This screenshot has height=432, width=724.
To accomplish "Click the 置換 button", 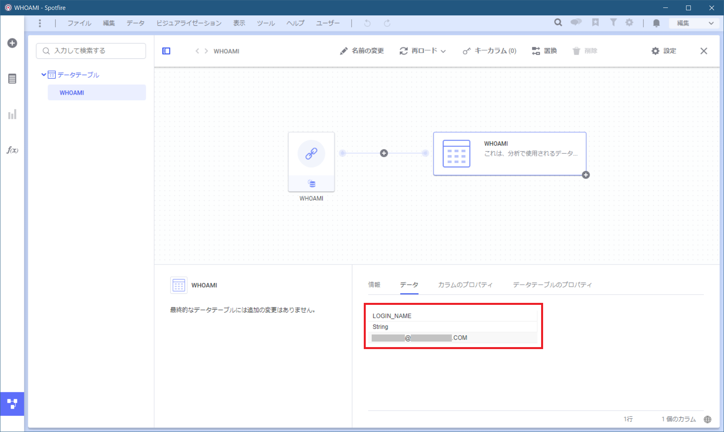I will pos(544,51).
